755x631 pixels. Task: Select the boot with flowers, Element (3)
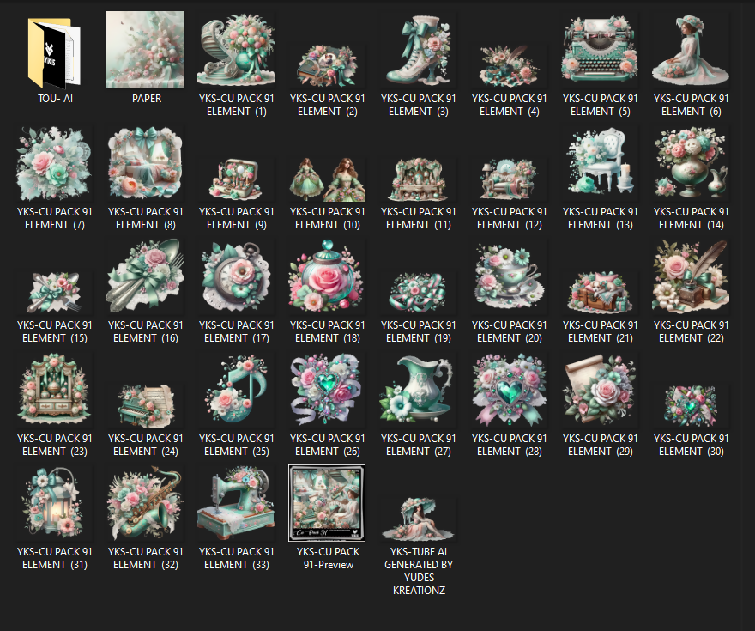pos(418,50)
